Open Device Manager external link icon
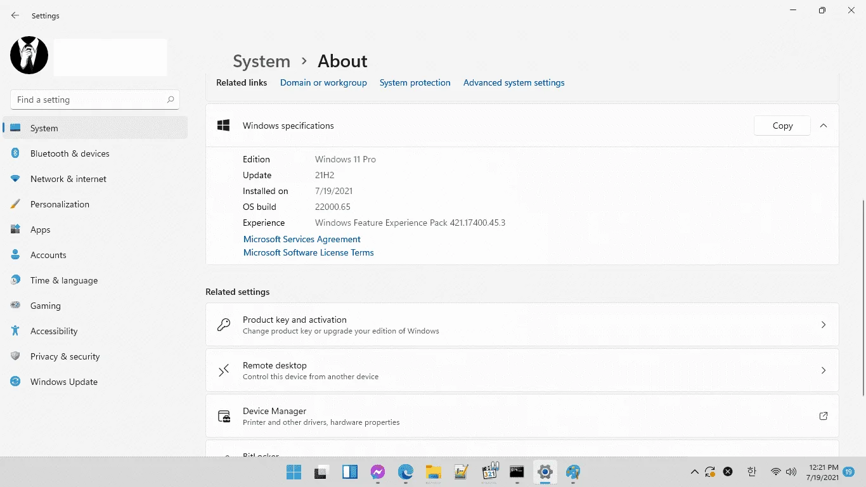866x487 pixels. click(x=824, y=416)
